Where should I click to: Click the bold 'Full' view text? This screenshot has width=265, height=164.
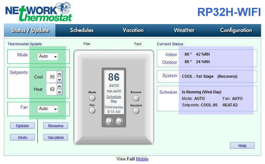(131, 159)
